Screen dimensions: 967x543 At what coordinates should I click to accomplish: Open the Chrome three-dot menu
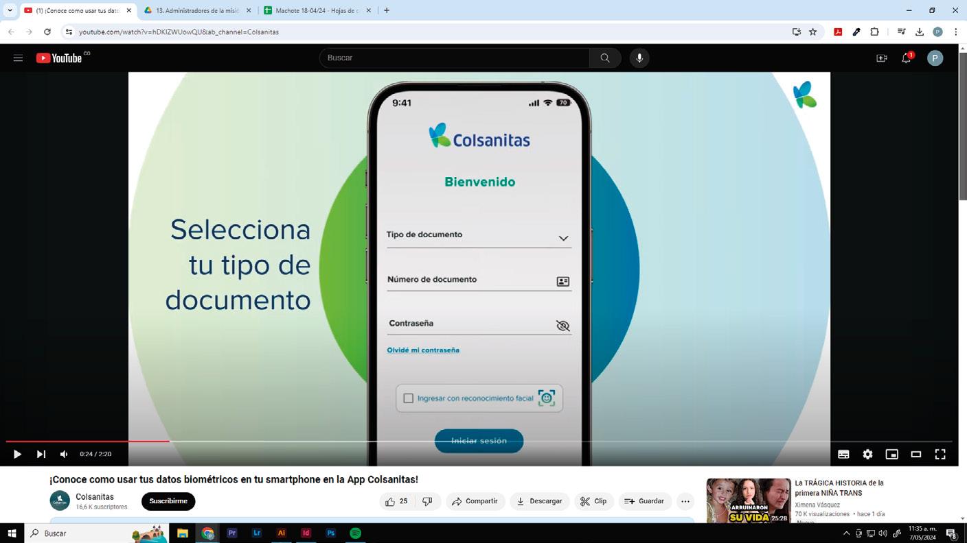956,32
